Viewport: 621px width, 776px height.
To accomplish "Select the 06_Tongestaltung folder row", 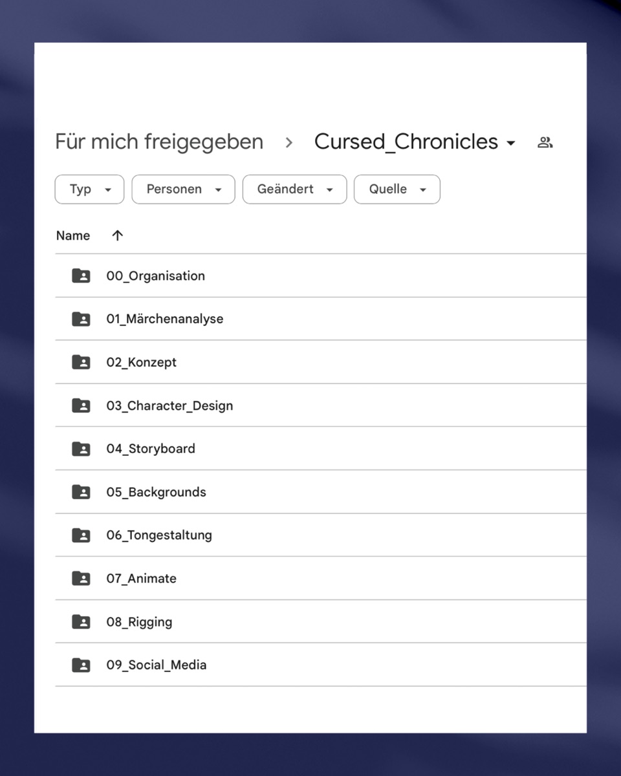I will click(x=321, y=535).
